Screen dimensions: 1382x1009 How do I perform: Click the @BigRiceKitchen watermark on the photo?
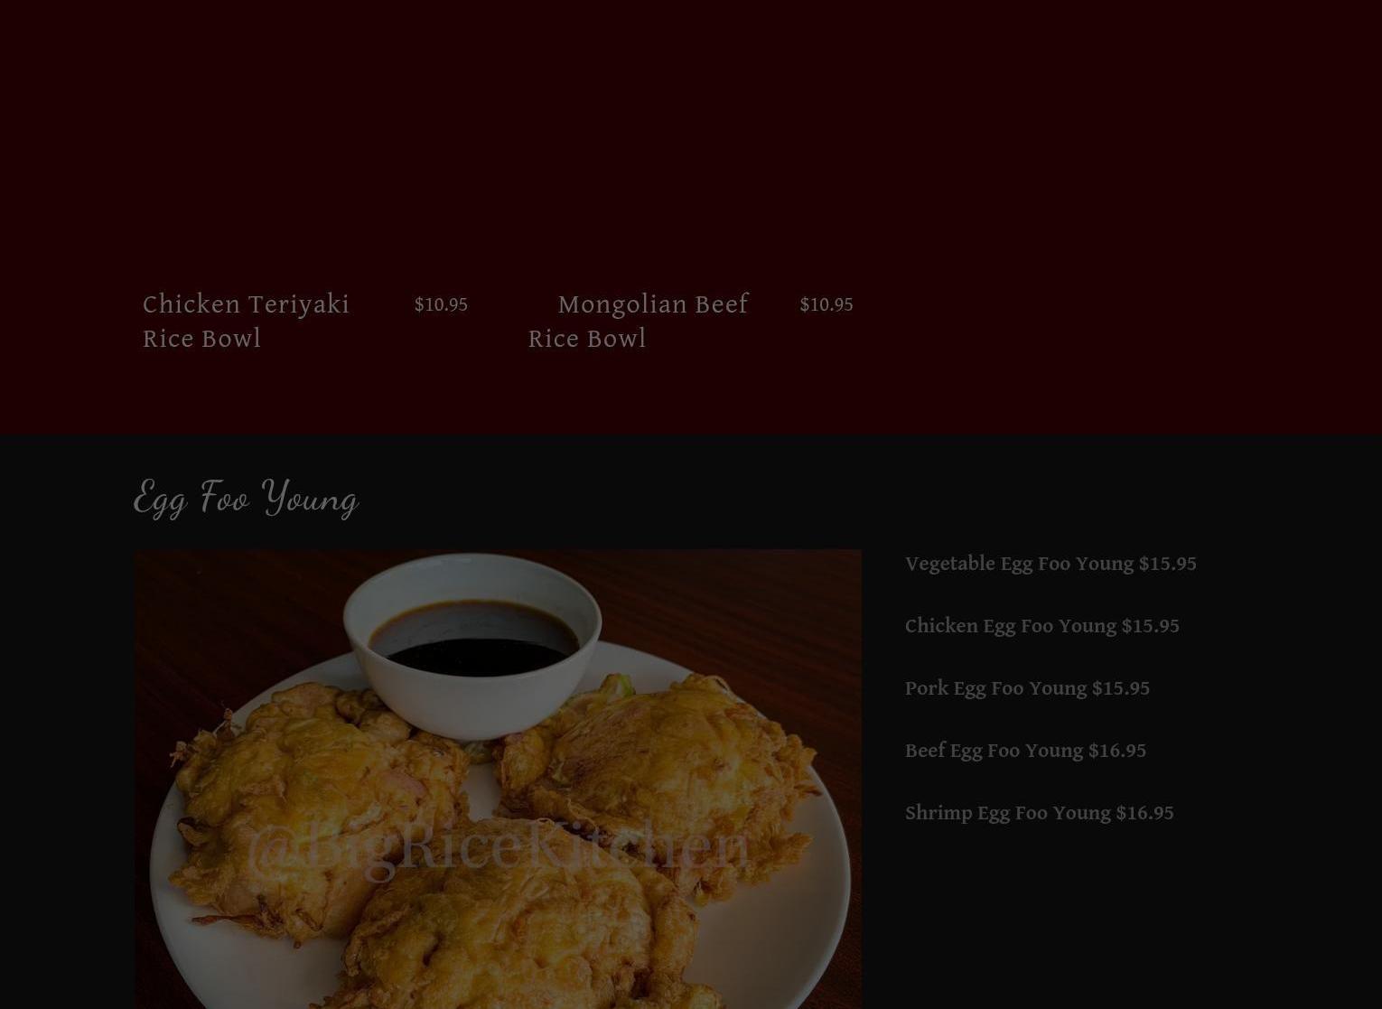point(498,846)
